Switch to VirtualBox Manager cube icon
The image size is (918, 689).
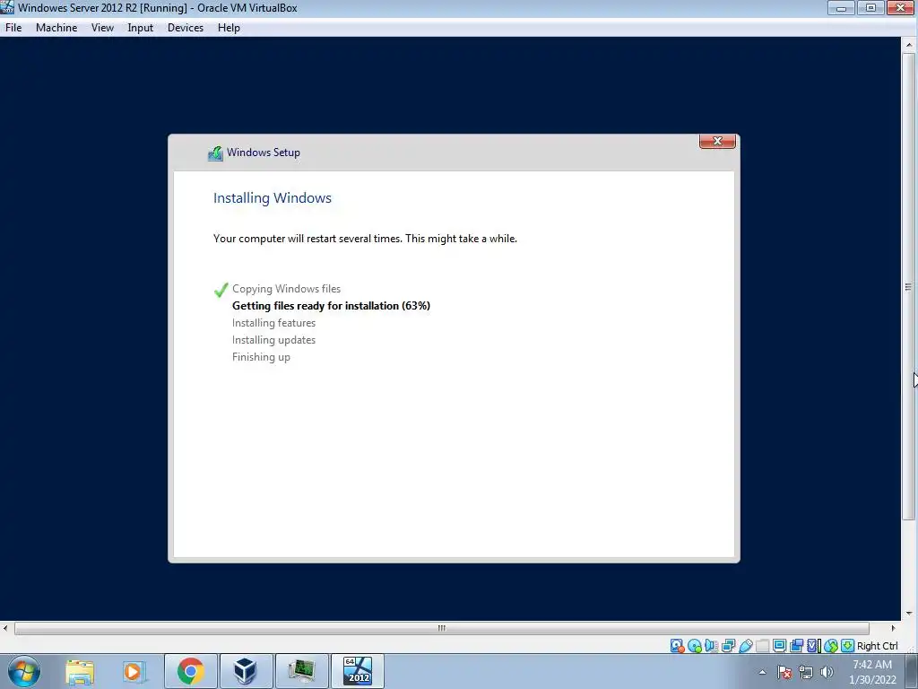tap(246, 671)
